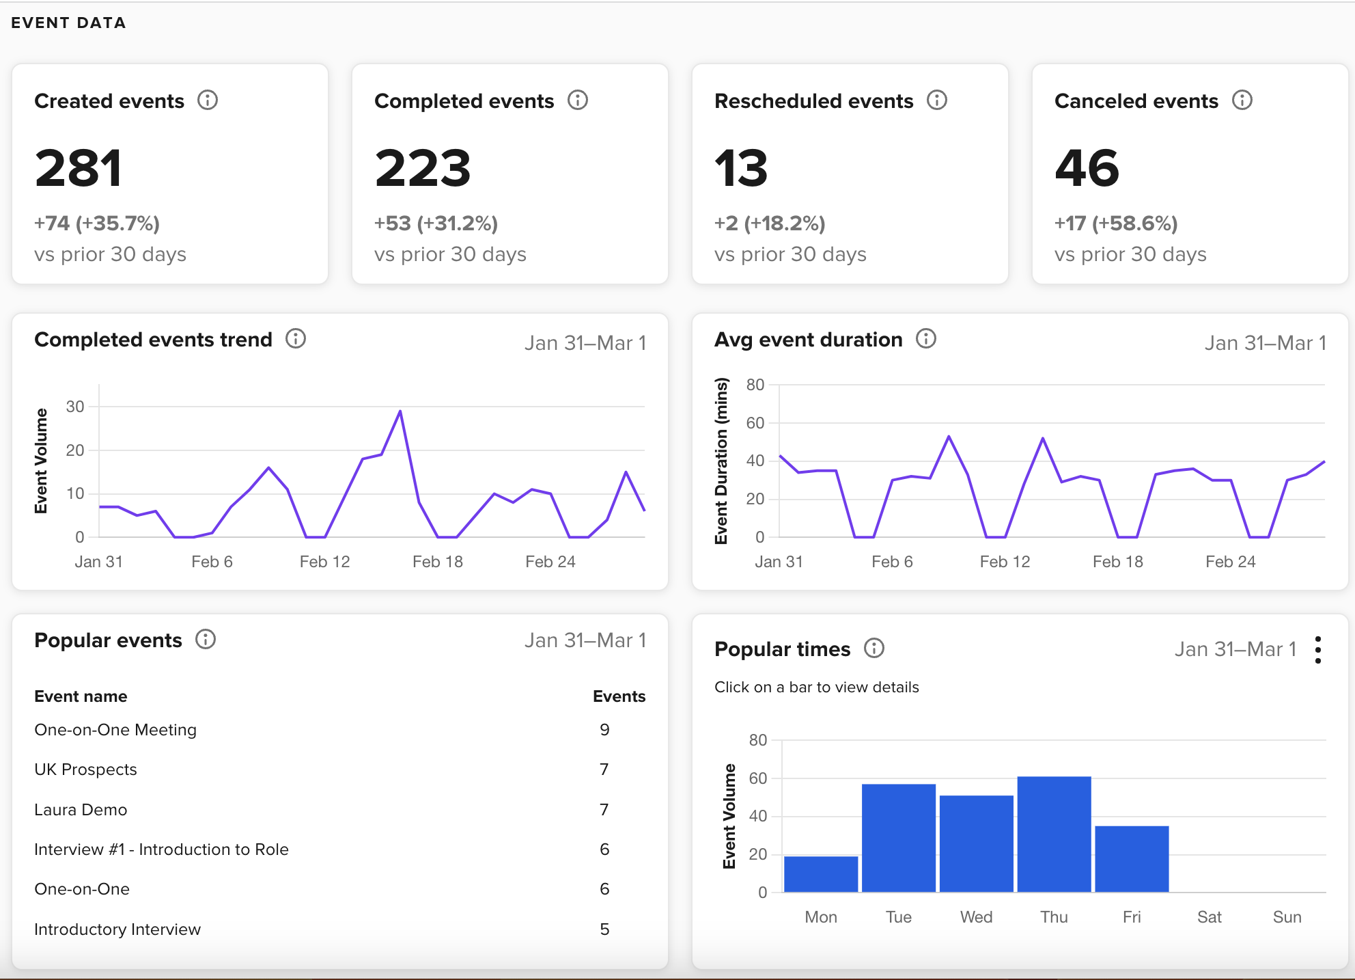Click Popular times info icon
This screenshot has width=1355, height=980.
[874, 649]
